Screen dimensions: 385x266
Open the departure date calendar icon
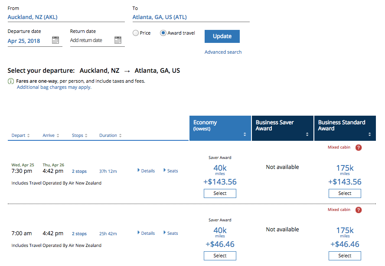click(55, 40)
